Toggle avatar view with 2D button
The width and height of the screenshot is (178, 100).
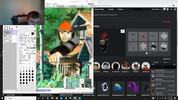123,31
